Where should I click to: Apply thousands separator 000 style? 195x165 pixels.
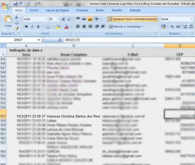178,27
